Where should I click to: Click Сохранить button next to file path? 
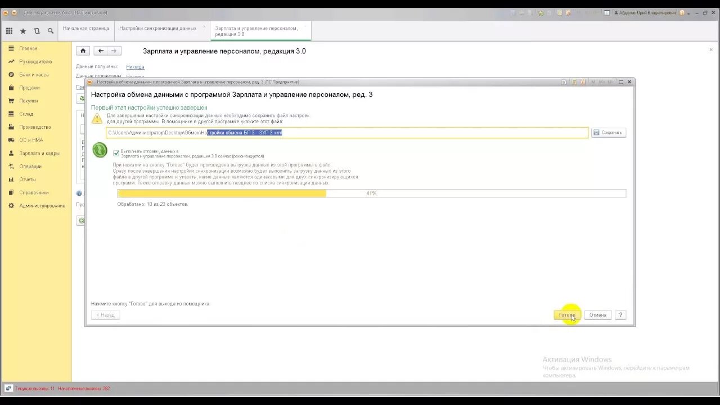(x=609, y=133)
